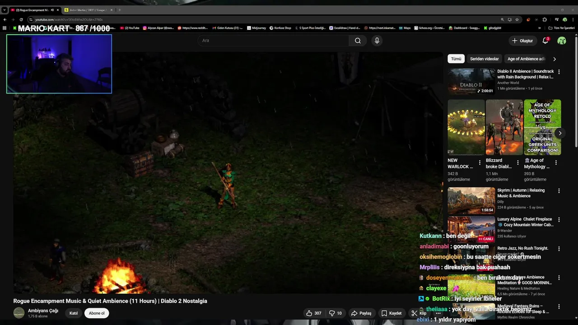The height and width of the screenshot is (325, 578).
Task: Open Ambiyans Çağı channel name link
Action: [x=43, y=311]
